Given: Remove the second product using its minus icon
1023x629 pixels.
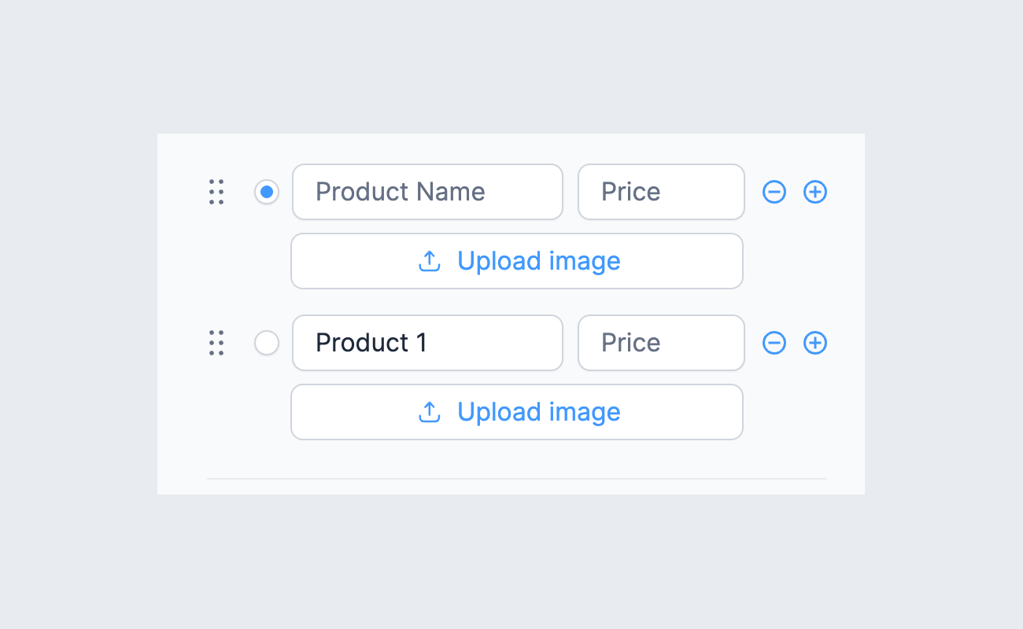Looking at the screenshot, I should pyautogui.click(x=774, y=343).
